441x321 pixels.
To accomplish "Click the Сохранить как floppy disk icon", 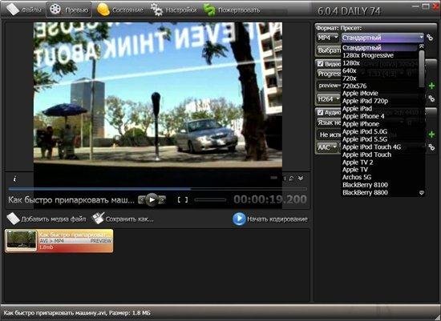I will point(98,219).
